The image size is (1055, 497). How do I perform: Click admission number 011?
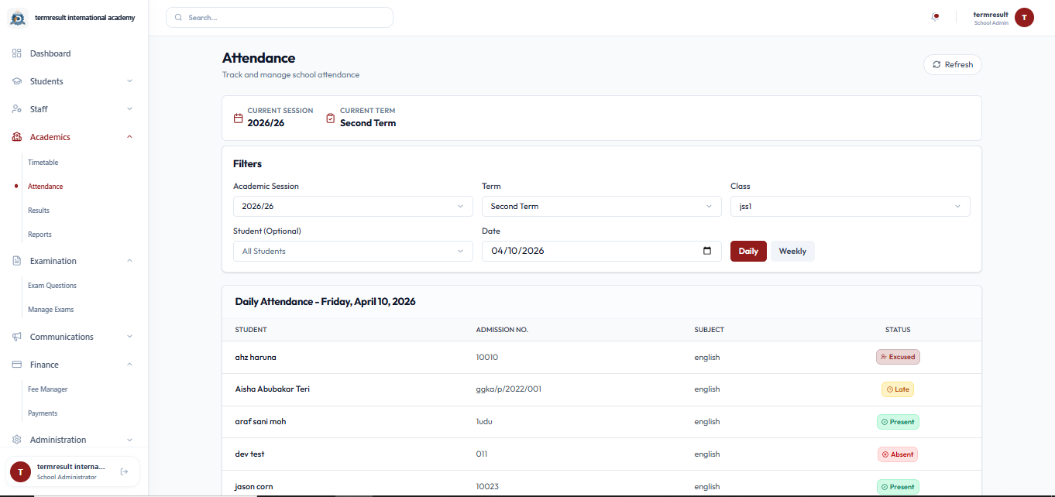coord(482,454)
